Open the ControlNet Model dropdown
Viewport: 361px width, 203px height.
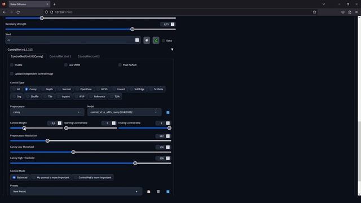coord(124,112)
